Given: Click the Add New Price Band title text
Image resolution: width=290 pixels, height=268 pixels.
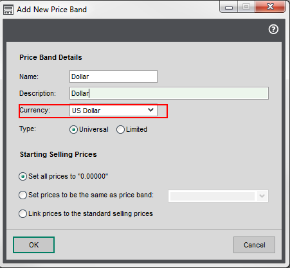Looking at the screenshot, I should [52, 10].
